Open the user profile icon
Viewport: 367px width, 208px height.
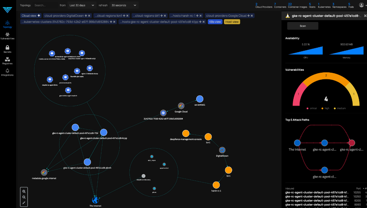[361, 5]
